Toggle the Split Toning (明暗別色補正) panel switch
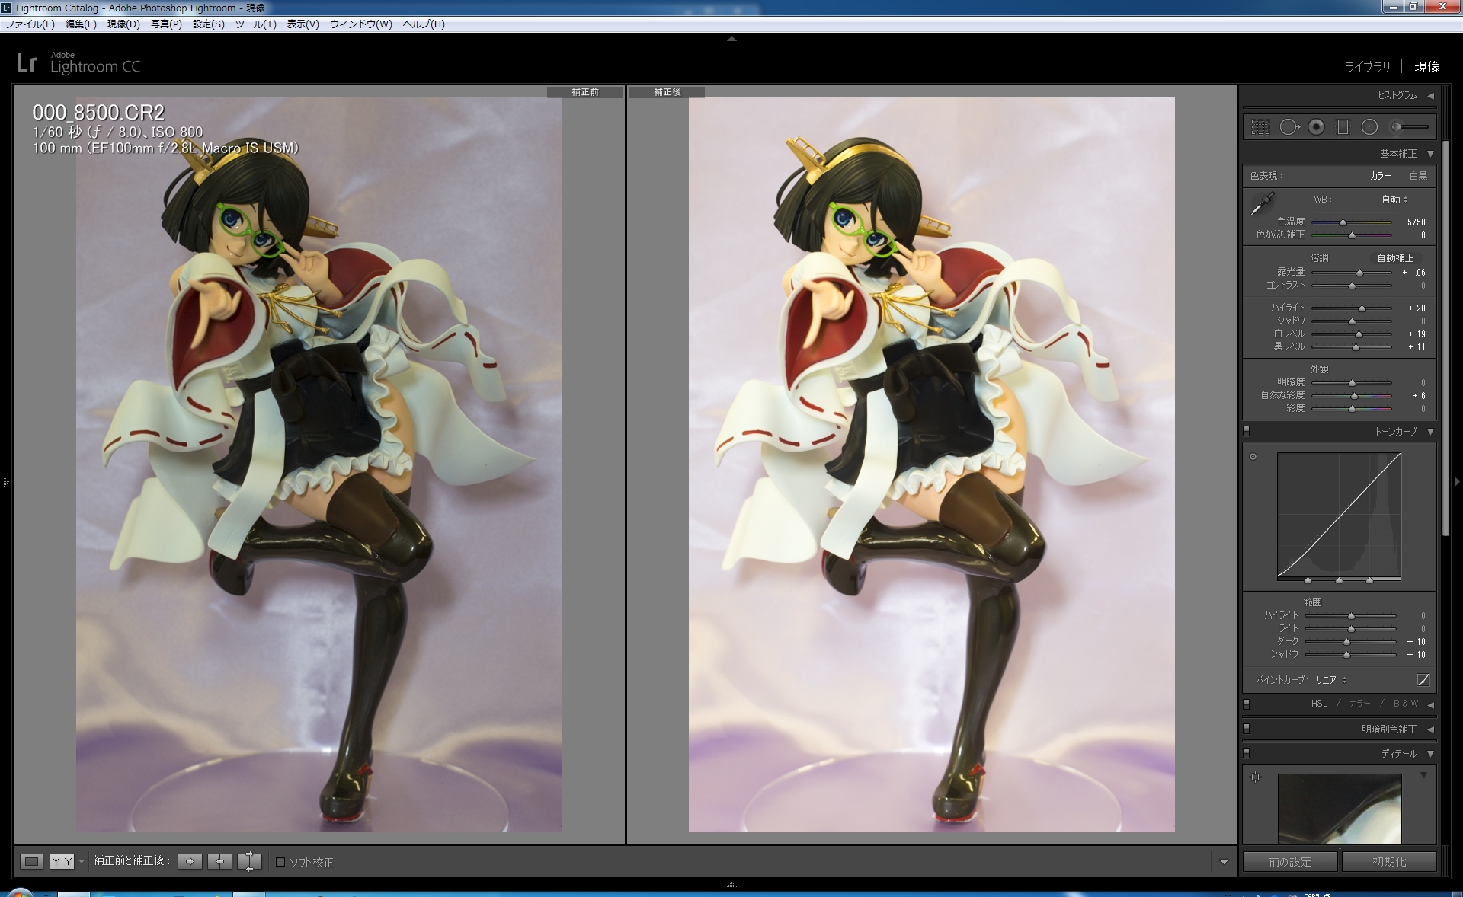This screenshot has height=897, width=1463. point(1247,729)
